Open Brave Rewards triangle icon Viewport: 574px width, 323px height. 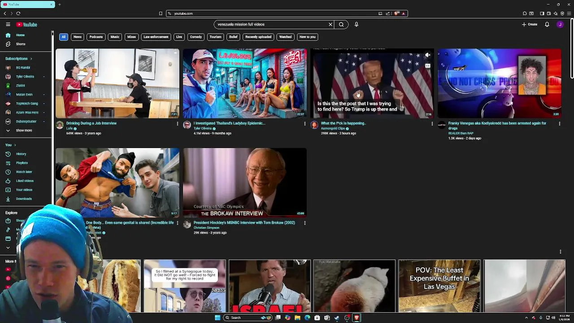(404, 13)
